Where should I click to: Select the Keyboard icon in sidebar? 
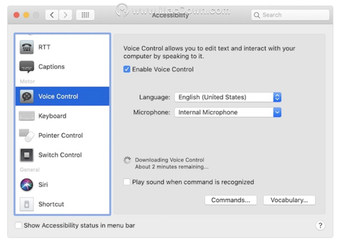27,116
